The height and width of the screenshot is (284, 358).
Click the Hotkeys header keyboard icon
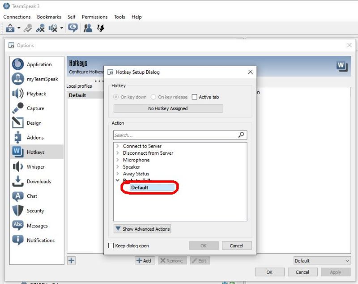coord(342,66)
